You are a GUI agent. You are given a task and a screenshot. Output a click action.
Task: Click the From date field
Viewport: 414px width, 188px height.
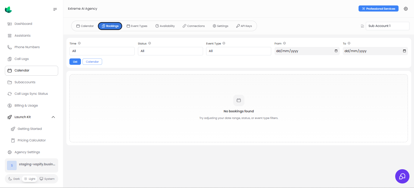pyautogui.click(x=307, y=51)
